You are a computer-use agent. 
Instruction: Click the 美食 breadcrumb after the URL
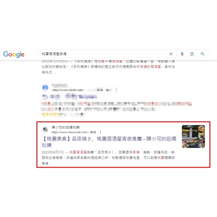(93, 132)
